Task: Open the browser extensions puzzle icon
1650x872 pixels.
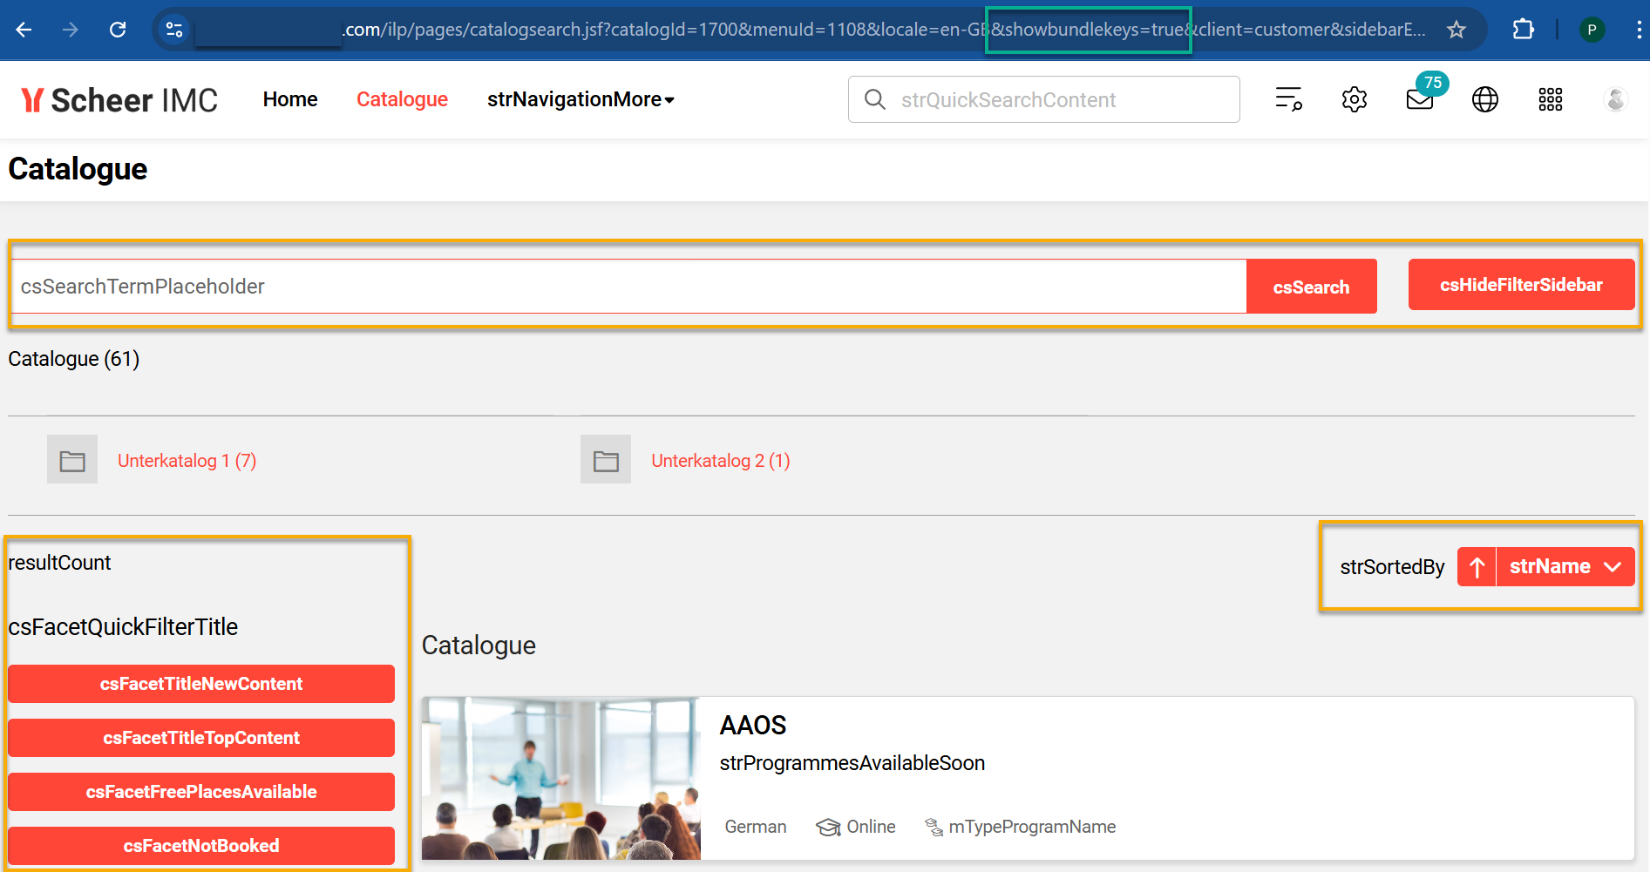Action: 1524,29
